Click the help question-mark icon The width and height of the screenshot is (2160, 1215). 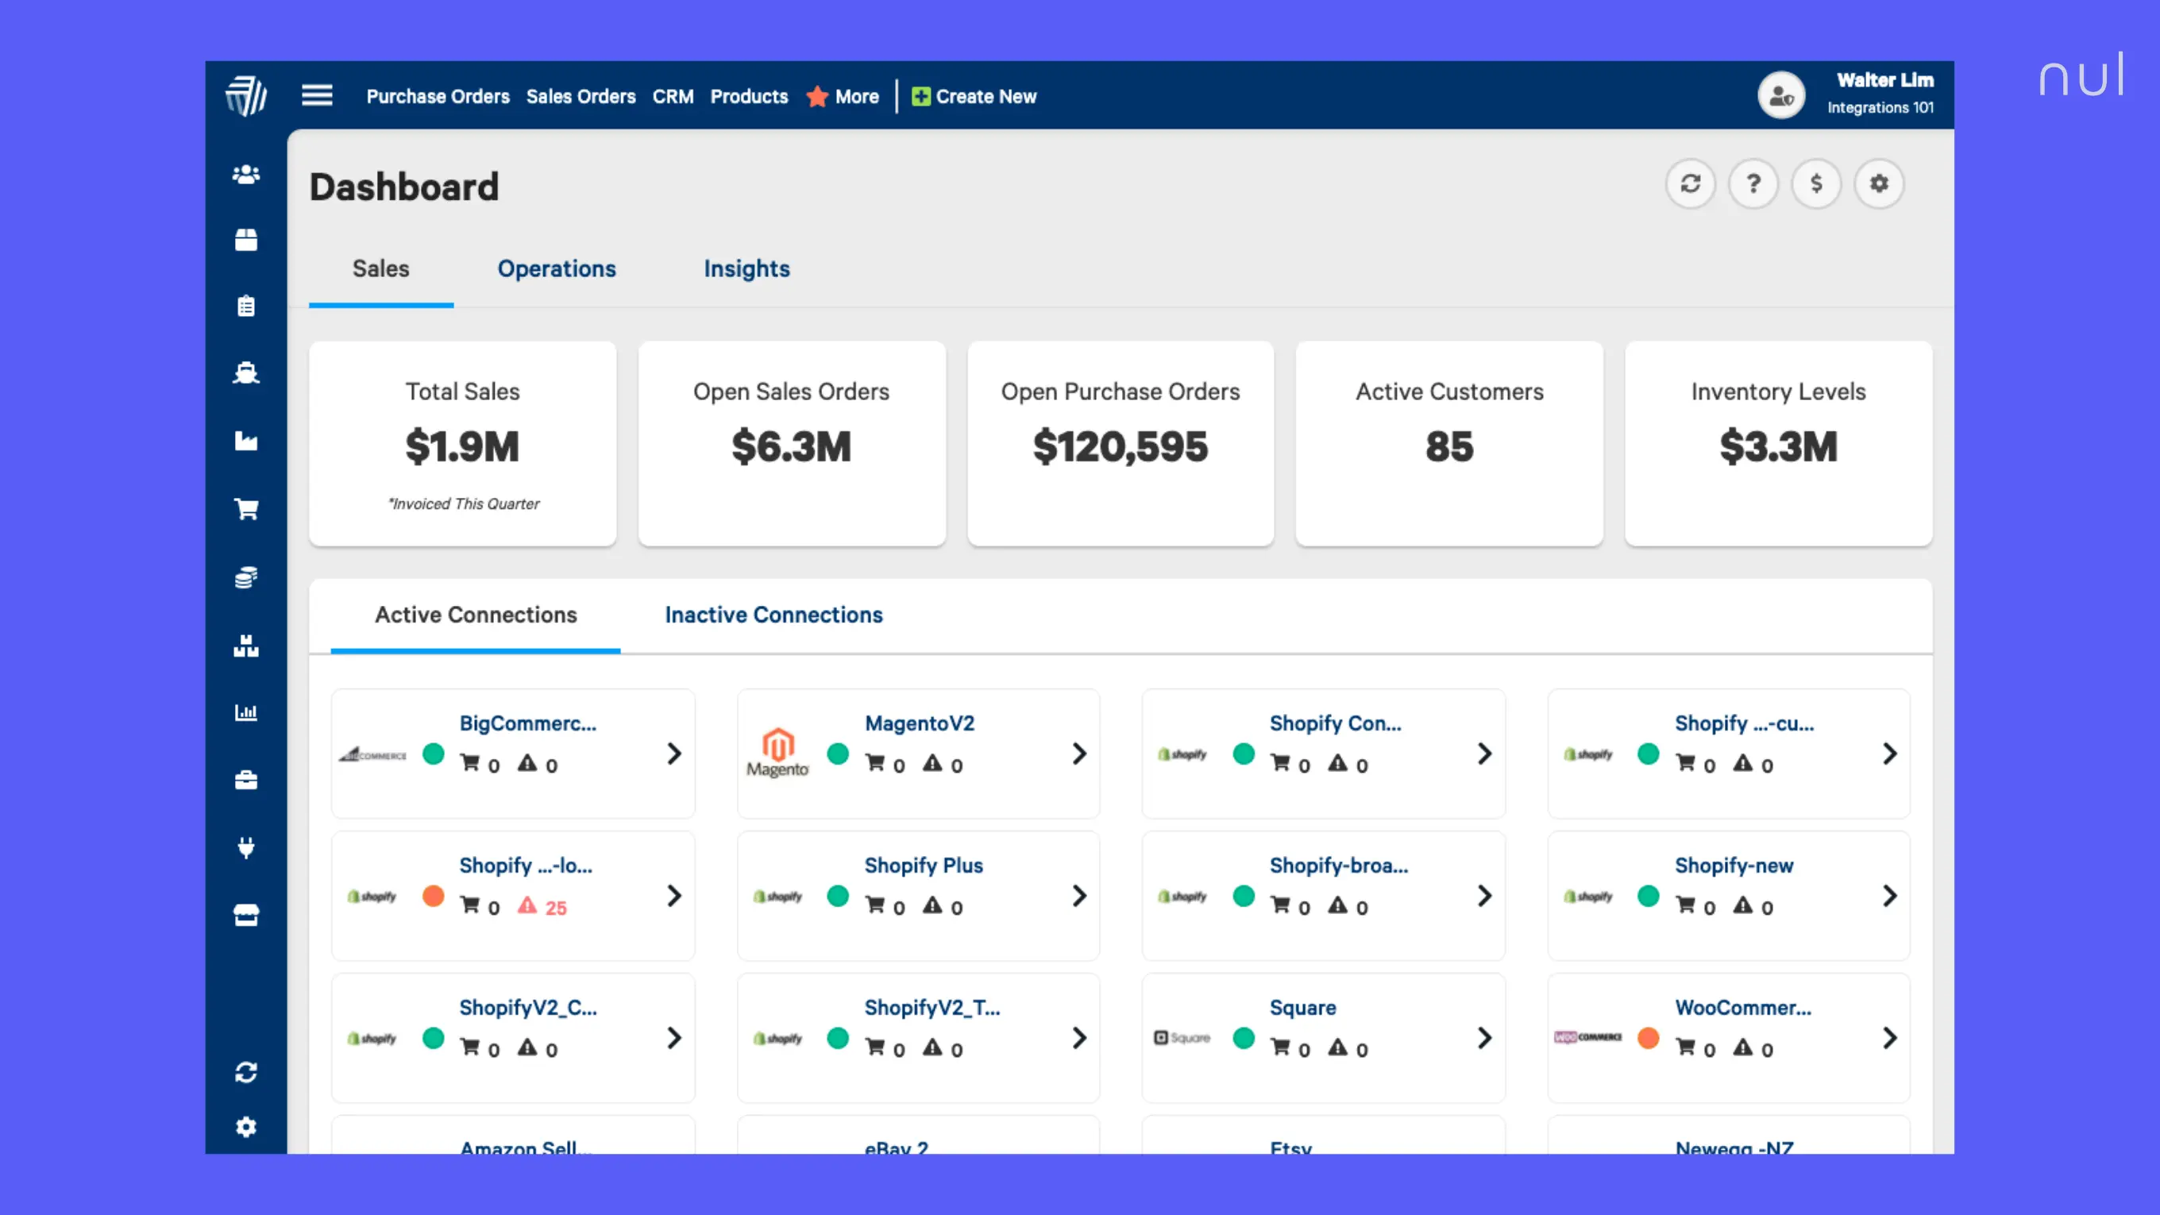1753,183
